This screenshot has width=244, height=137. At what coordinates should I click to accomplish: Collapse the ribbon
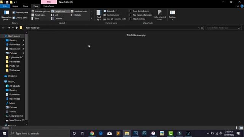tap(238, 6)
